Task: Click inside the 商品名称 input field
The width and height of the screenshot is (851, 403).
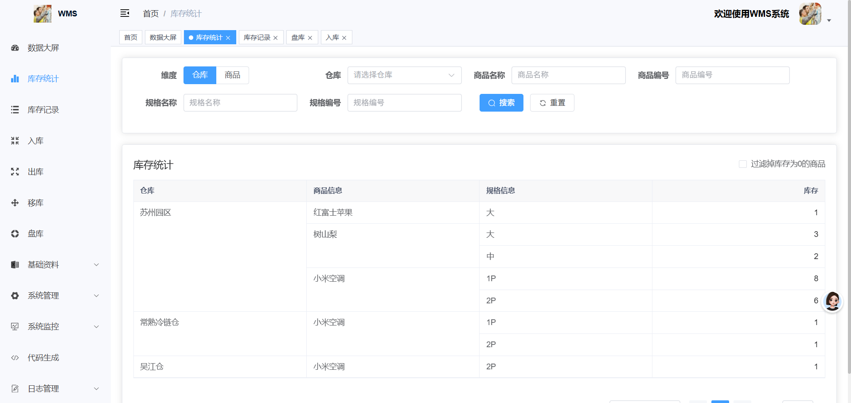Action: coord(568,75)
